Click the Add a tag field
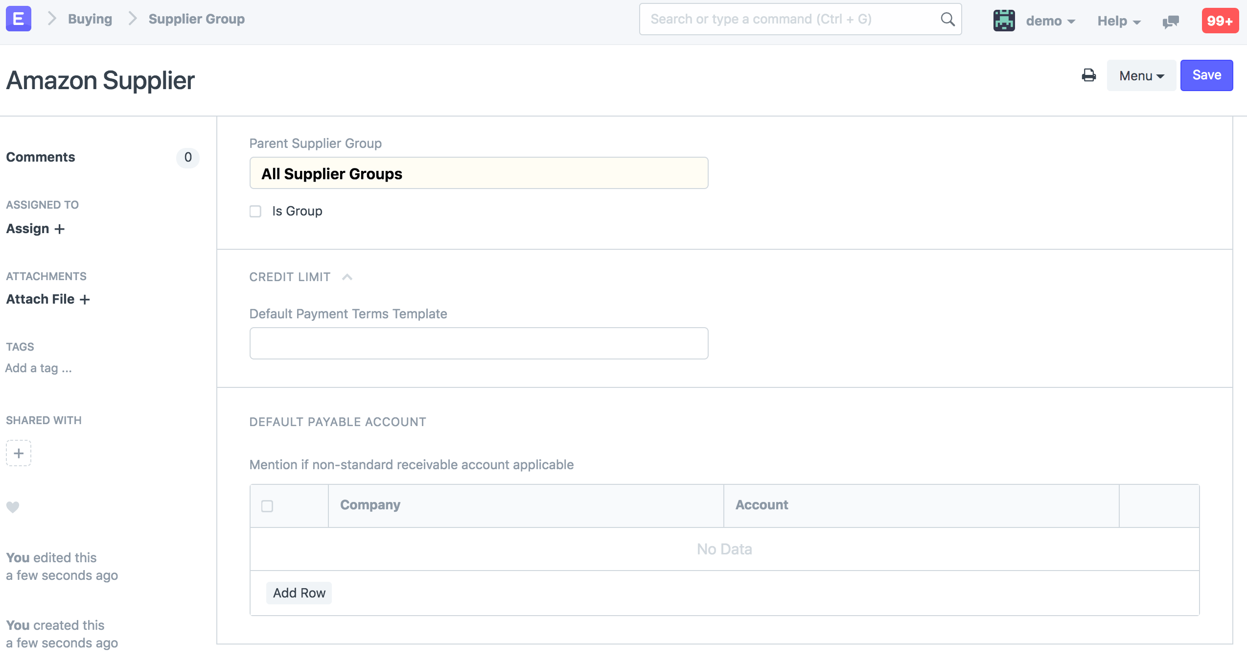Image resolution: width=1247 pixels, height=669 pixels. [x=39, y=368]
